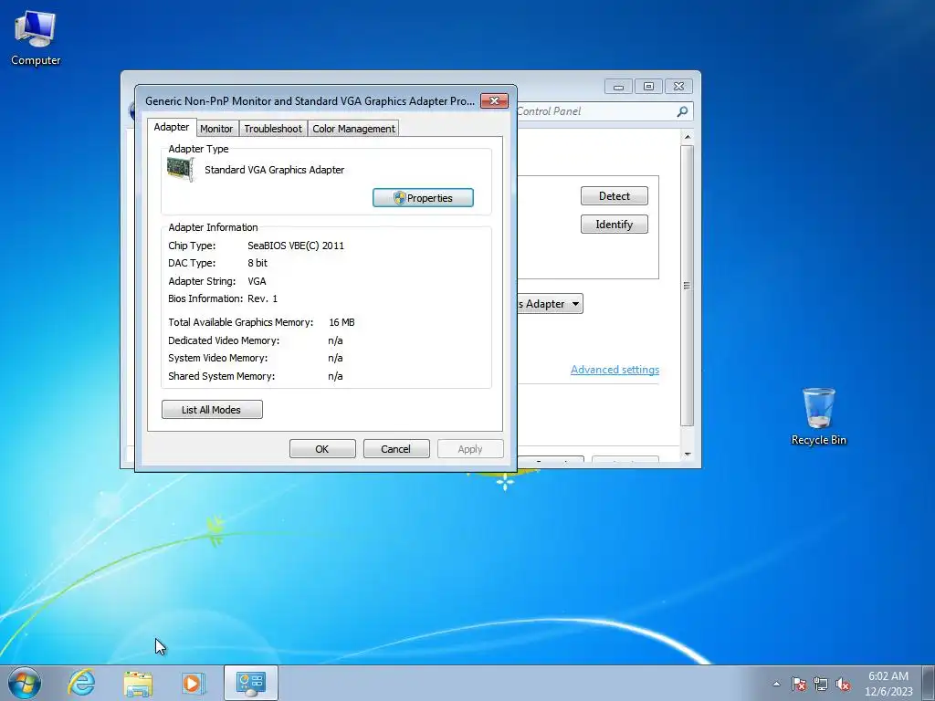The height and width of the screenshot is (701, 935).
Task: Click the DAC Type value '8 bit'
Action: tap(257, 263)
